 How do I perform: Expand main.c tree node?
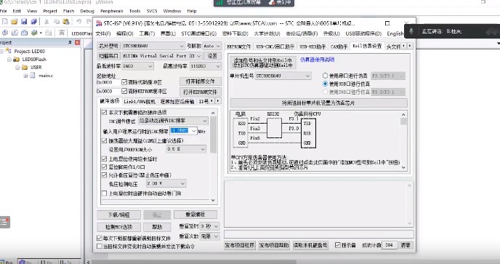(25, 76)
